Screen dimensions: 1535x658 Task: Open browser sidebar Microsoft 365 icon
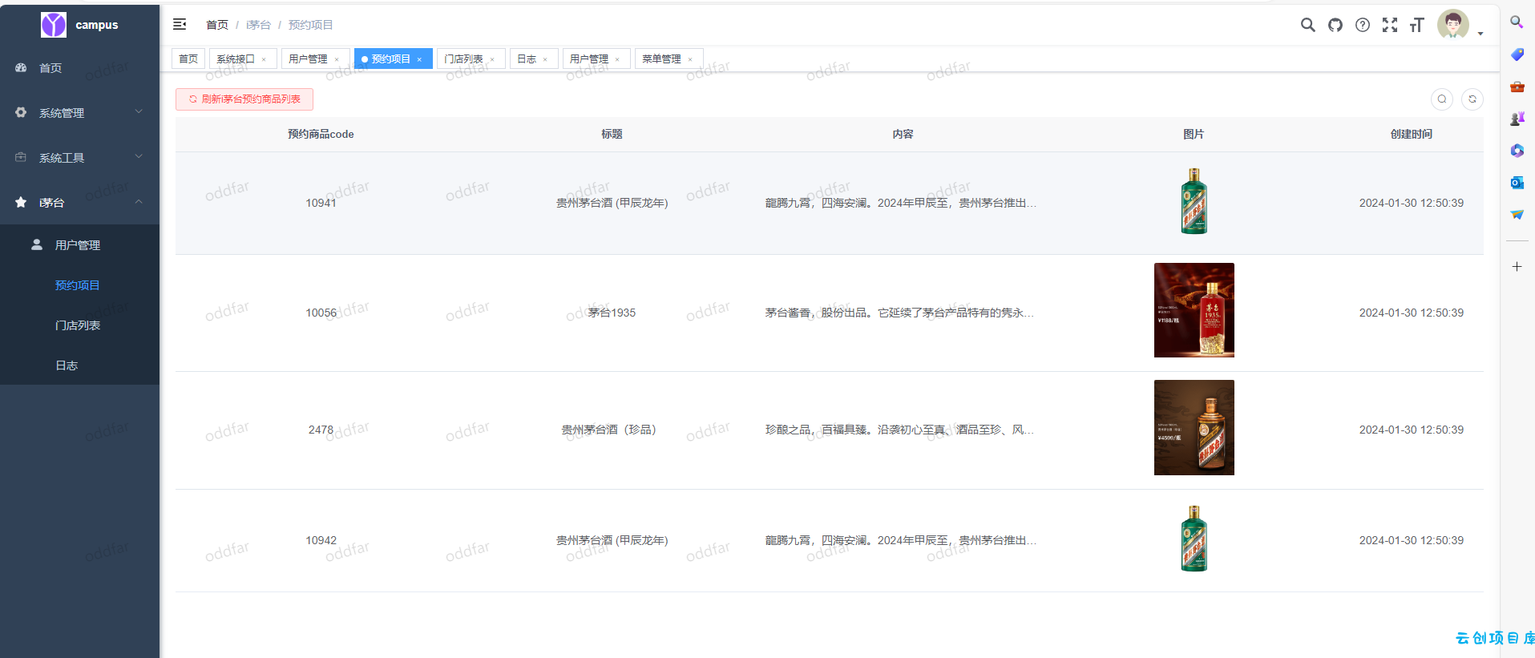click(x=1517, y=151)
